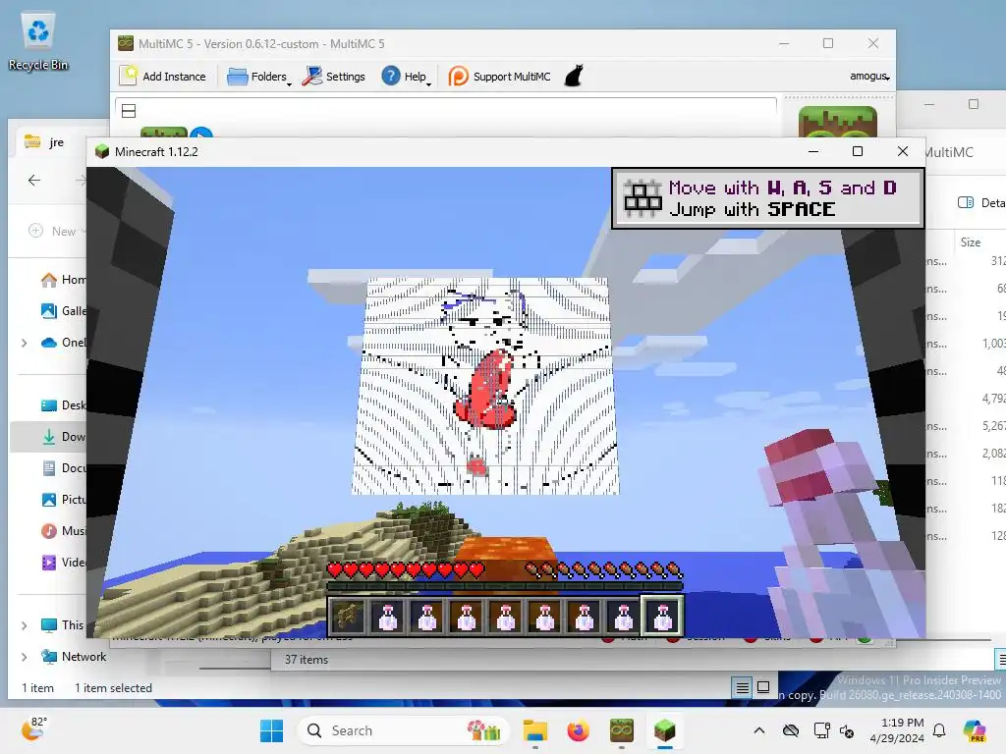This screenshot has width=1006, height=754.
Task: Click the movement tutorial hint toast
Action: point(768,198)
